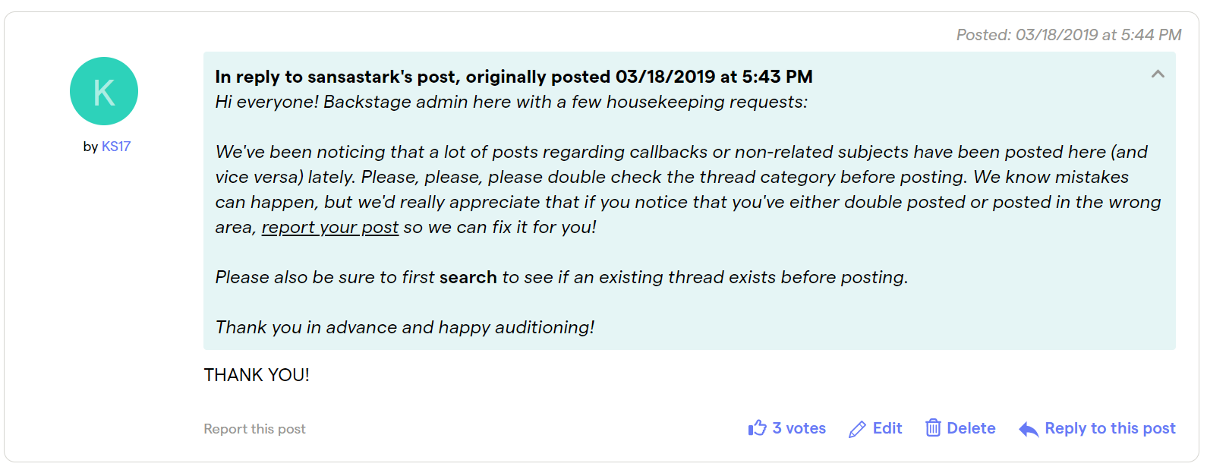Image resolution: width=1207 pixels, height=473 pixels.
Task: Click the pencil edit icon
Action: tap(857, 429)
